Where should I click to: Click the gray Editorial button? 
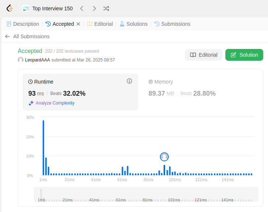(x=204, y=55)
